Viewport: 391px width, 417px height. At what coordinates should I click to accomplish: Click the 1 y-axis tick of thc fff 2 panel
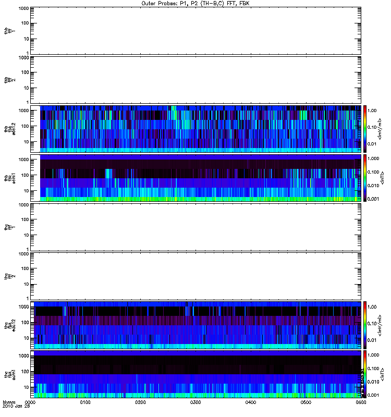click(x=28, y=298)
